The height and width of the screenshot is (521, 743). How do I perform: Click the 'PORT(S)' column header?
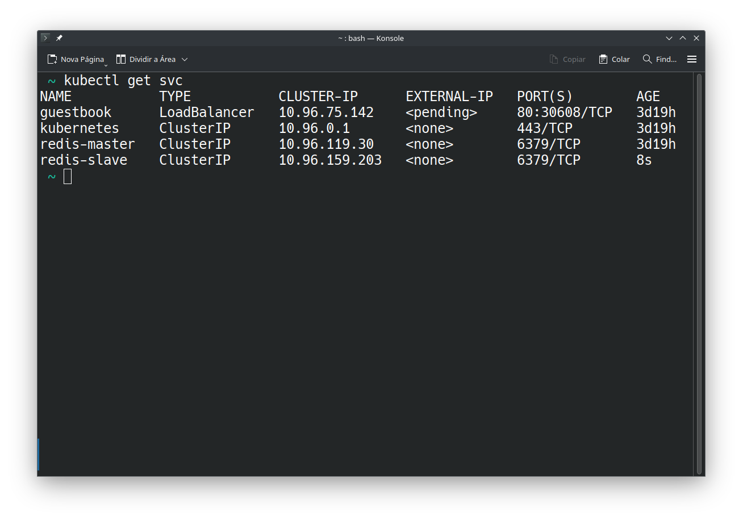click(x=545, y=97)
